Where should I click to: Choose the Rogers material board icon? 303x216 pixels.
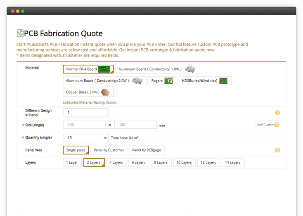168,81
